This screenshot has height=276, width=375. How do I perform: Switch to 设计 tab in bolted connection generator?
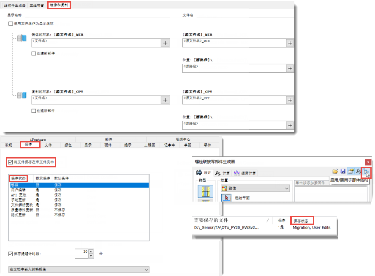(x=204, y=172)
